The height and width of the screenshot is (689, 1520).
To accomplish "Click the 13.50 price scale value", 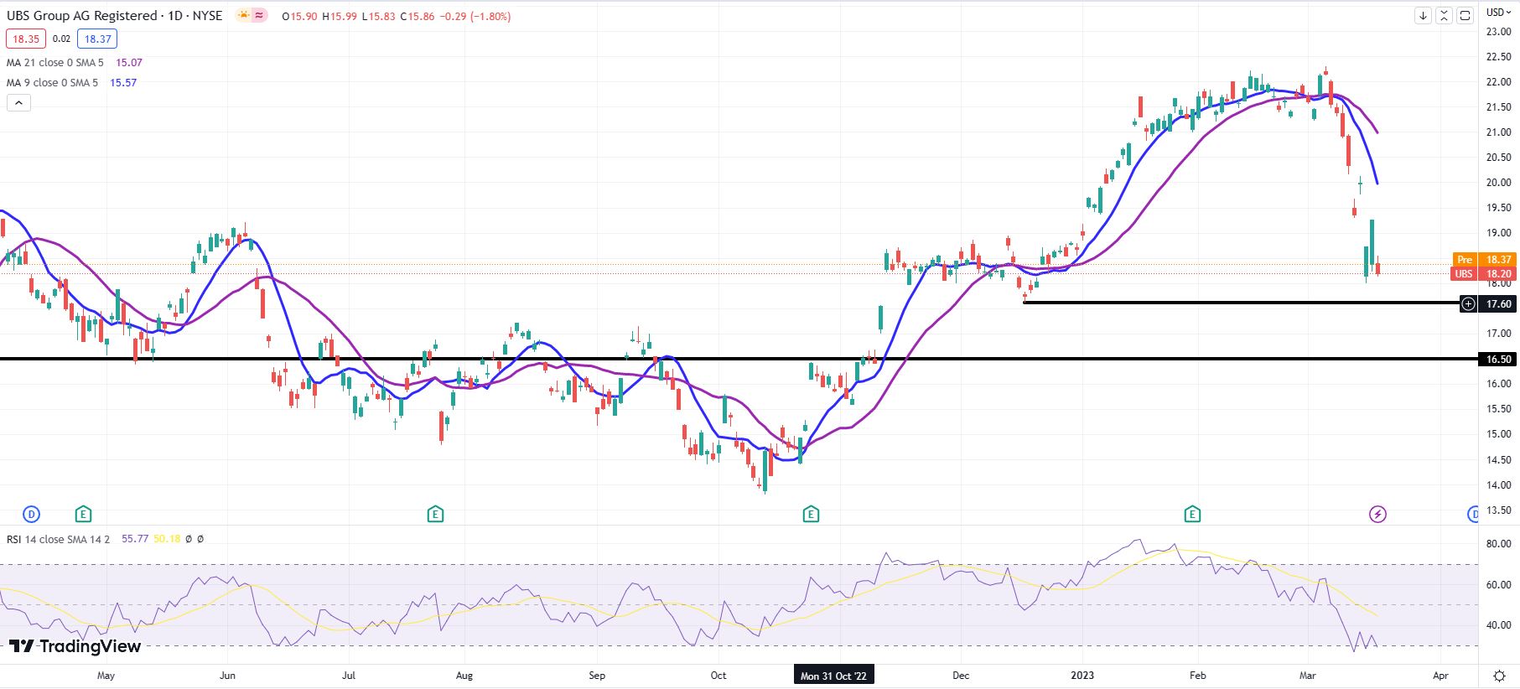I will point(1498,510).
